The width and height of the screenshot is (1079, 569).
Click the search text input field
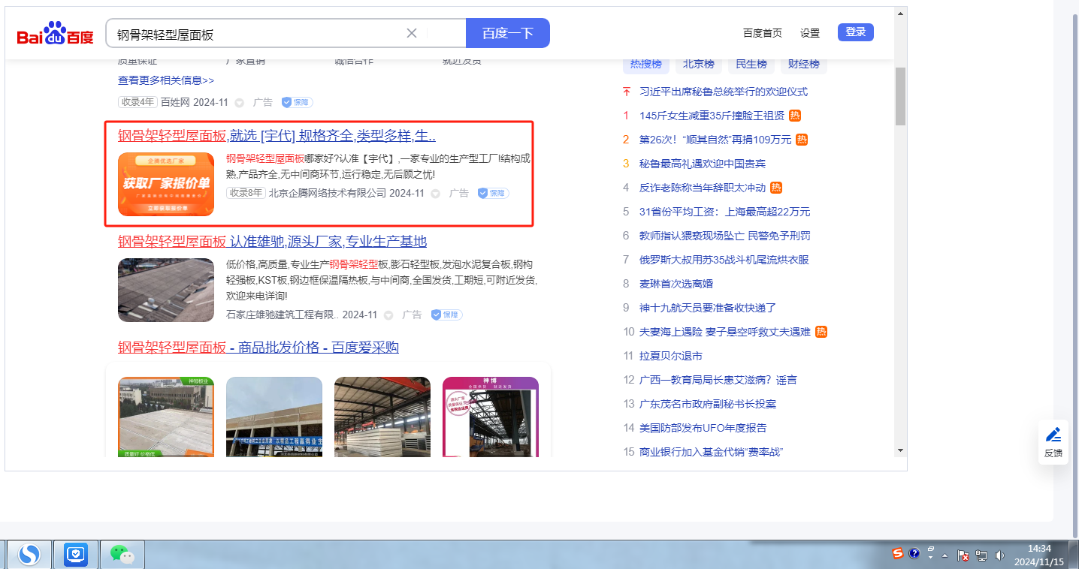(x=255, y=34)
